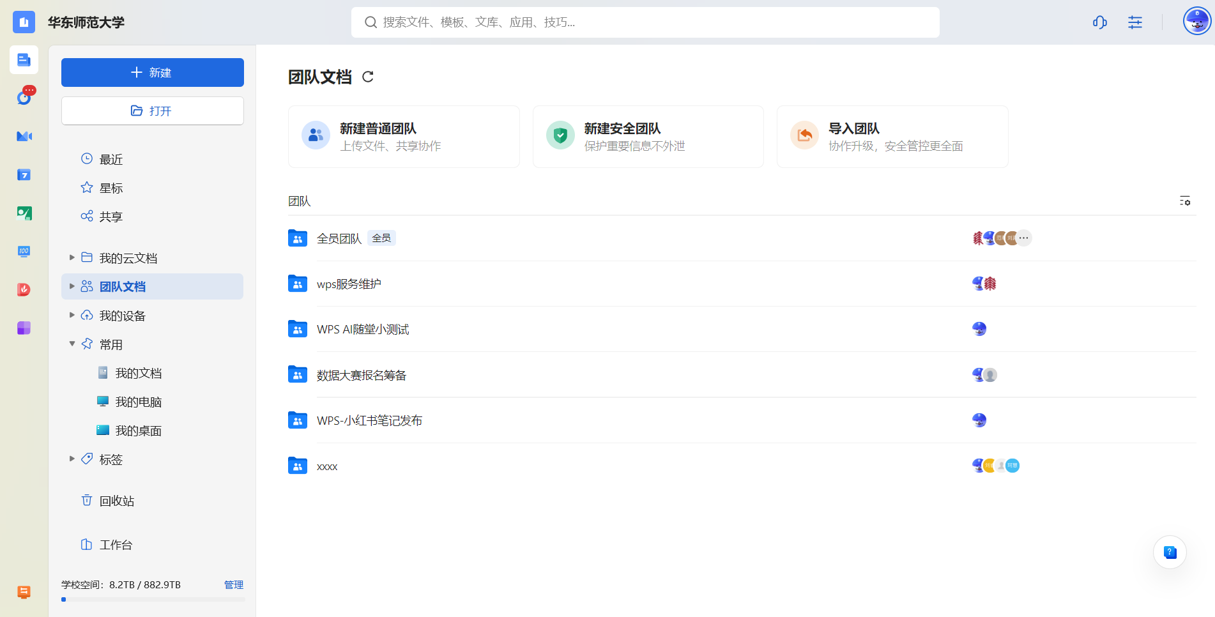Open the red PDF tool icon in the left rail
1215x617 pixels.
coord(24,289)
